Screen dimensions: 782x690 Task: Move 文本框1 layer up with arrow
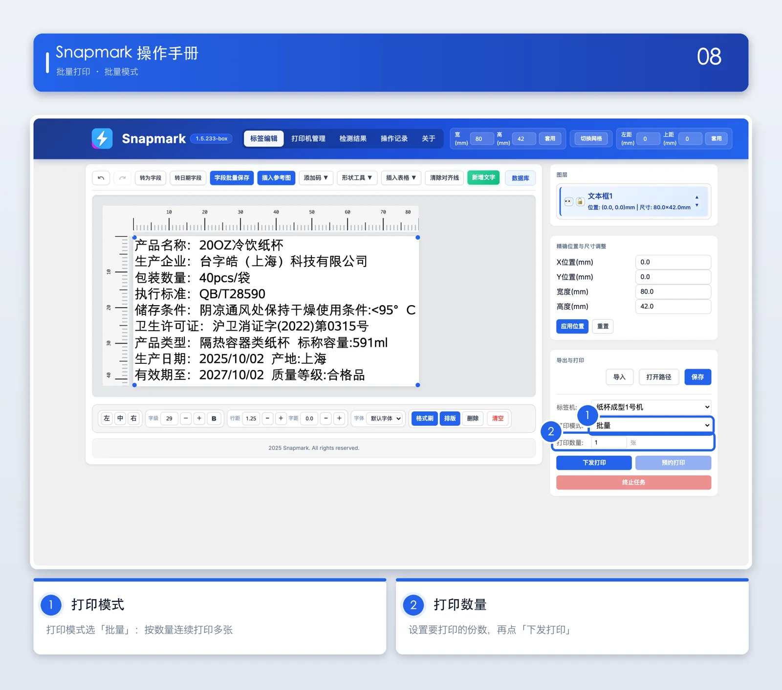point(697,198)
